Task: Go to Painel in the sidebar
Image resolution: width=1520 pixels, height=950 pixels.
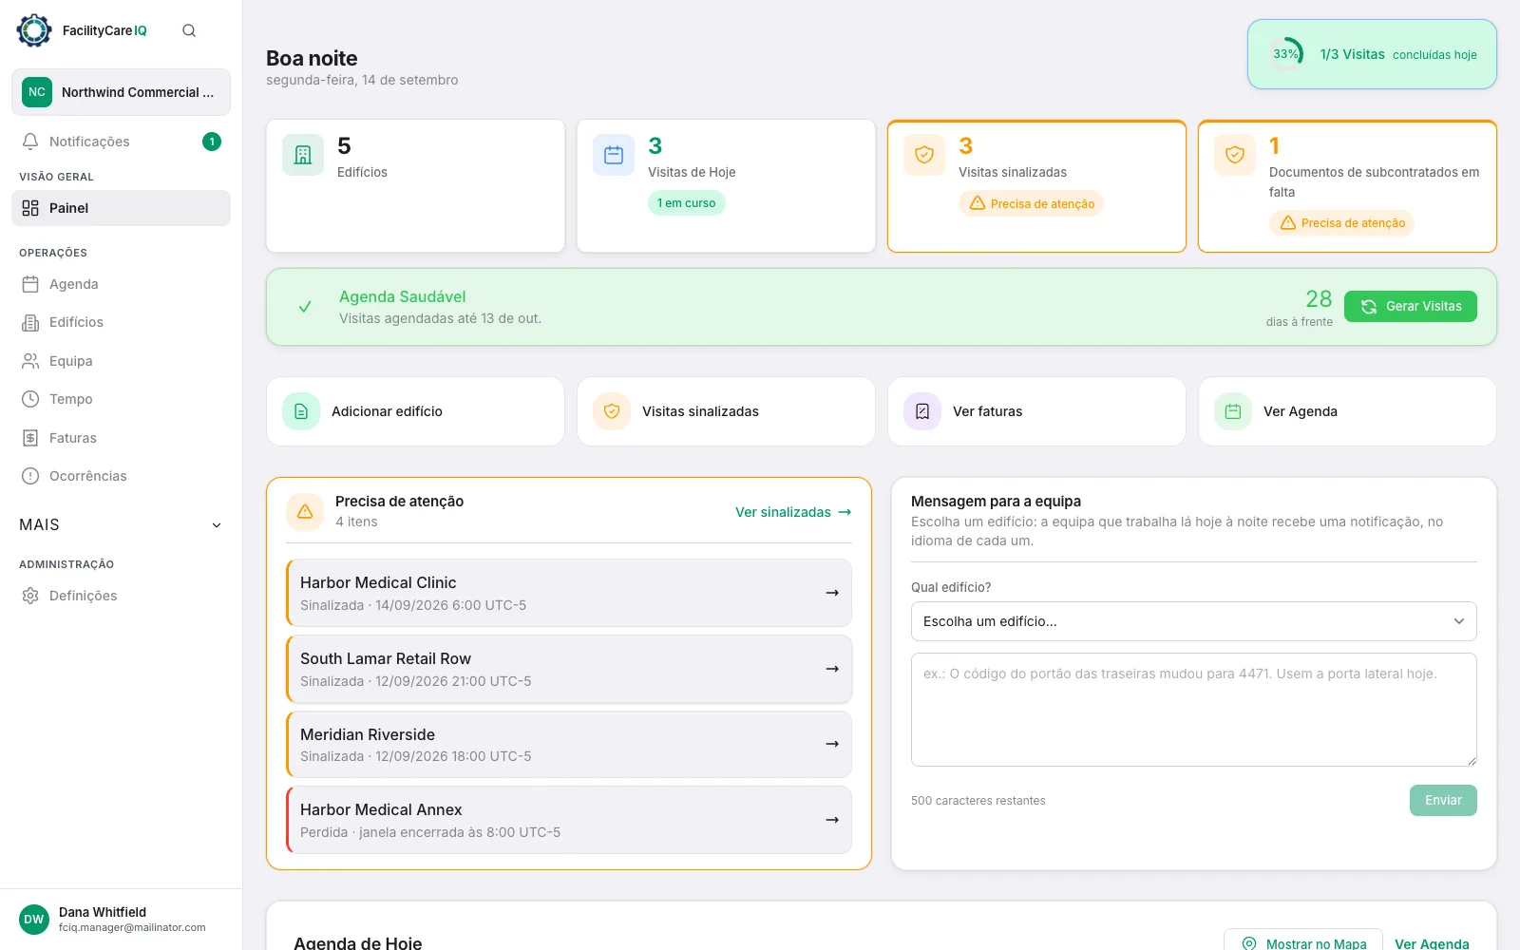Action: pos(122,208)
